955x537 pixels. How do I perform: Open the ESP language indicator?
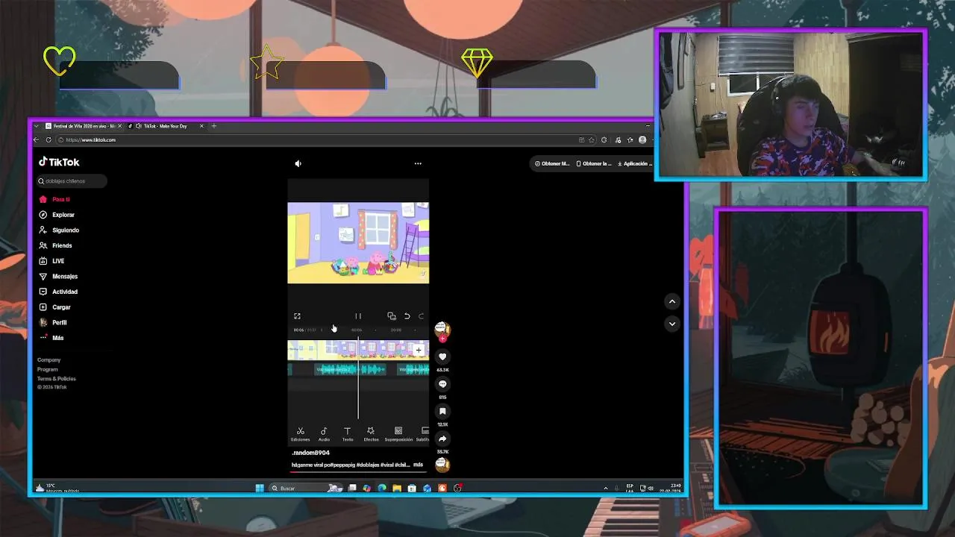[630, 488]
